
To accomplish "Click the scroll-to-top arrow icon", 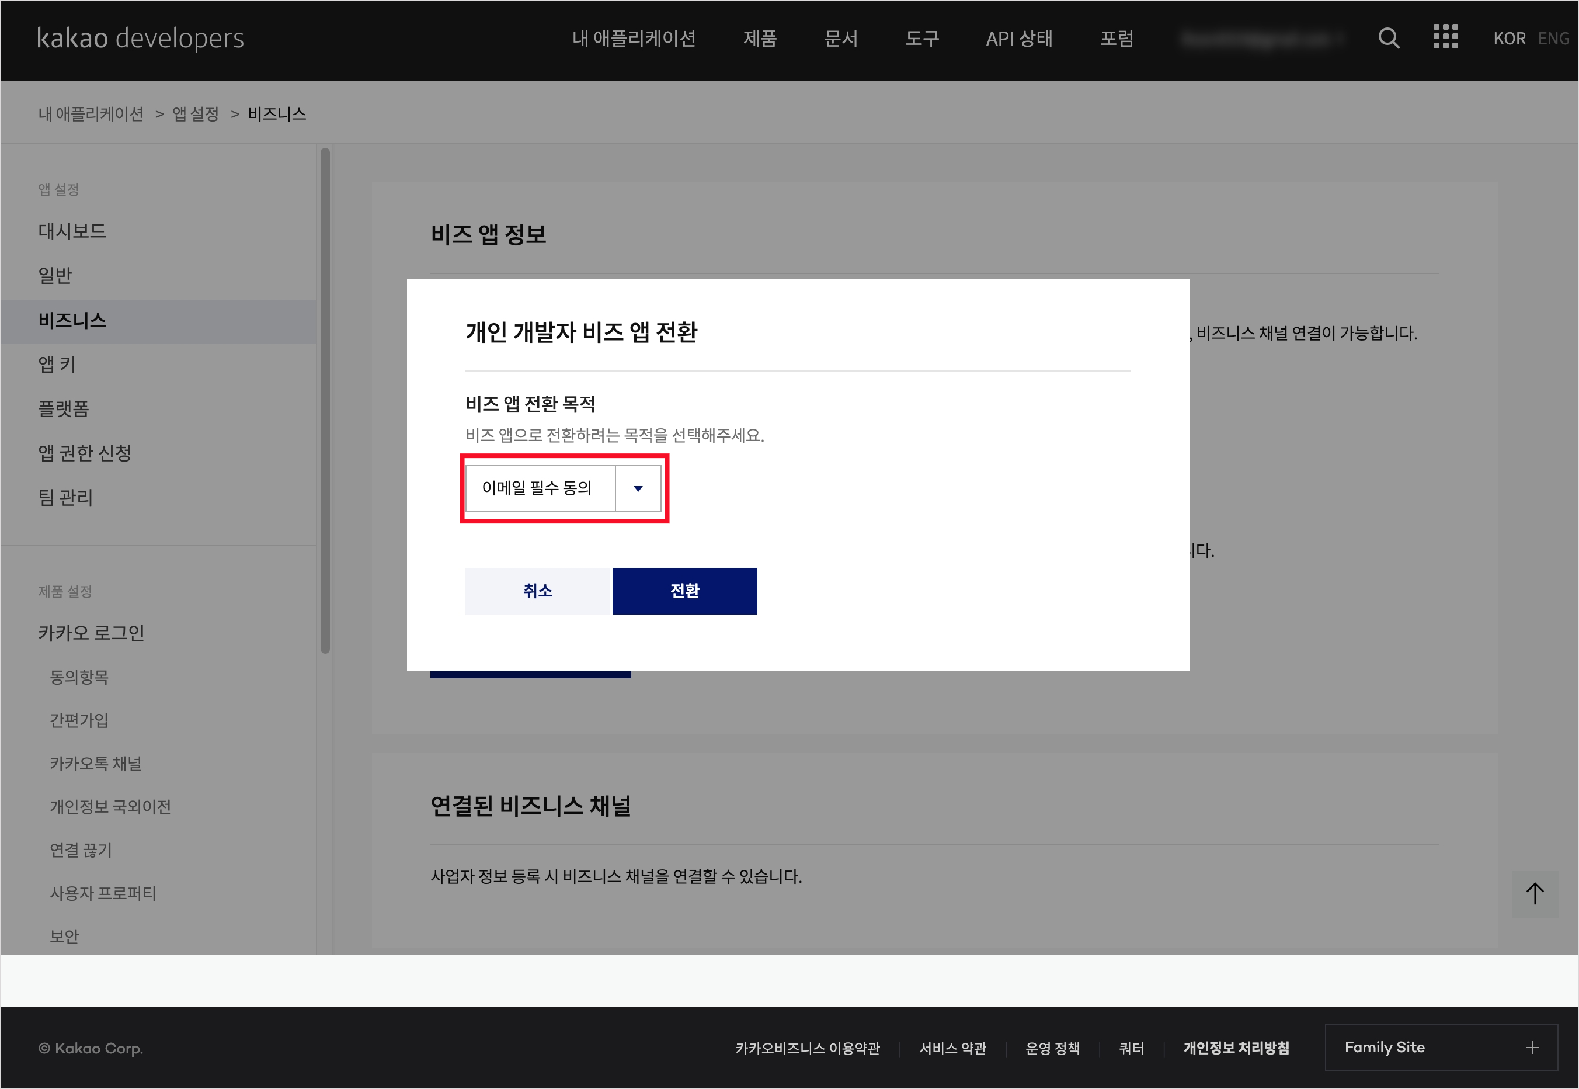I will tap(1534, 893).
